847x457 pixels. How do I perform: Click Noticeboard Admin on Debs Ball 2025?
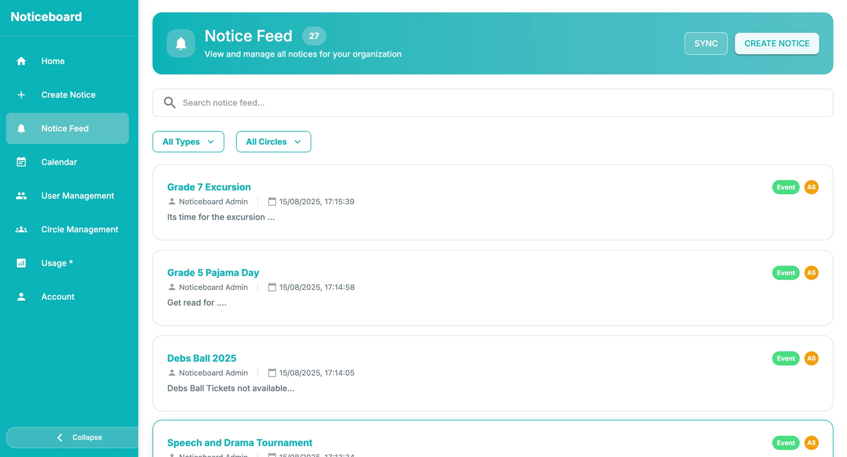point(214,372)
